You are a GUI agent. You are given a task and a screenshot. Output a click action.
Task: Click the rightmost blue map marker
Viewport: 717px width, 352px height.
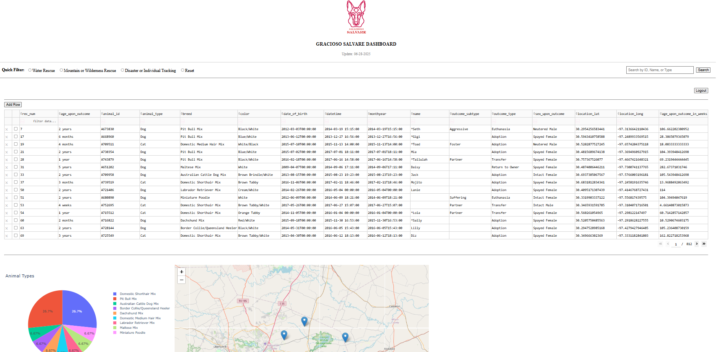pyautogui.click(x=345, y=337)
